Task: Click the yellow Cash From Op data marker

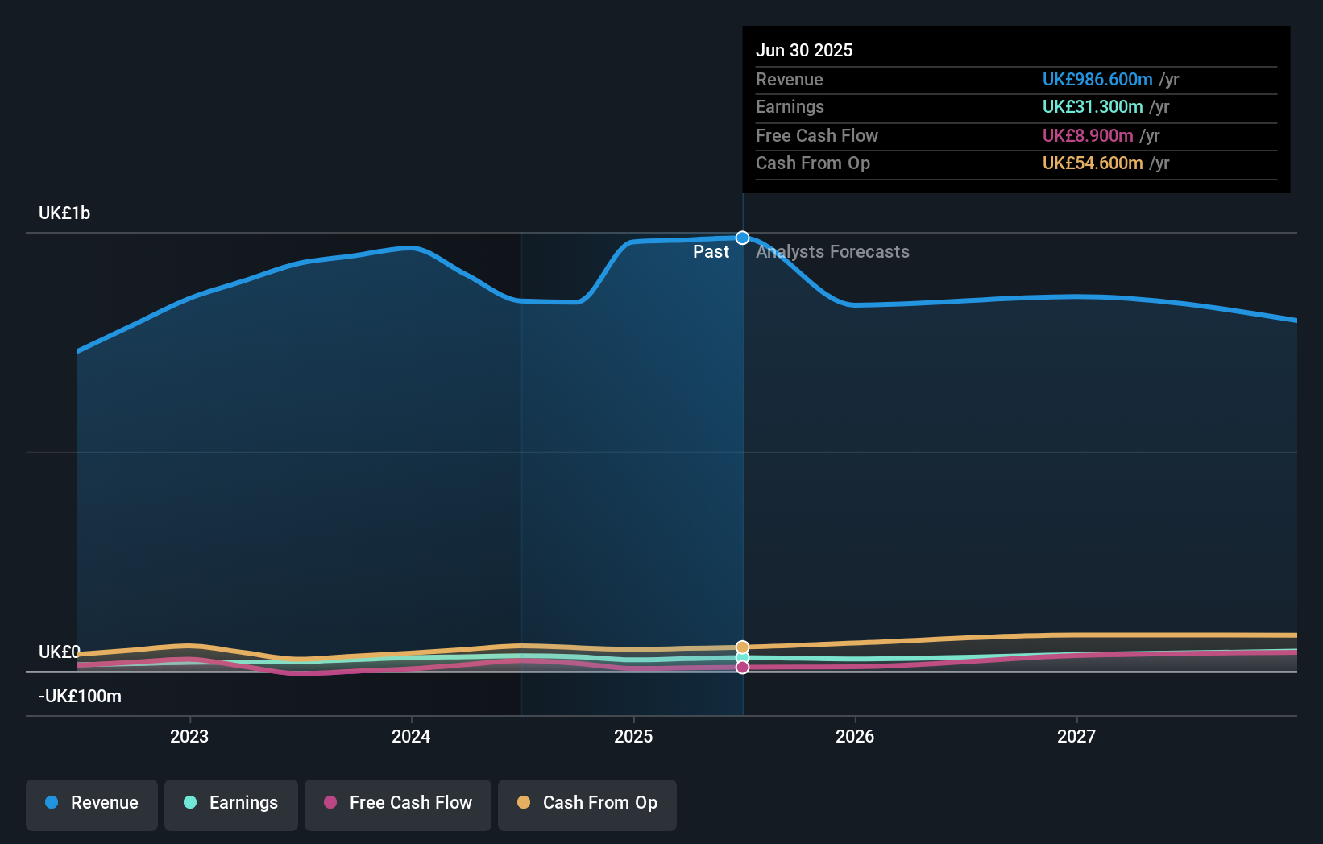Action: pyautogui.click(x=742, y=647)
